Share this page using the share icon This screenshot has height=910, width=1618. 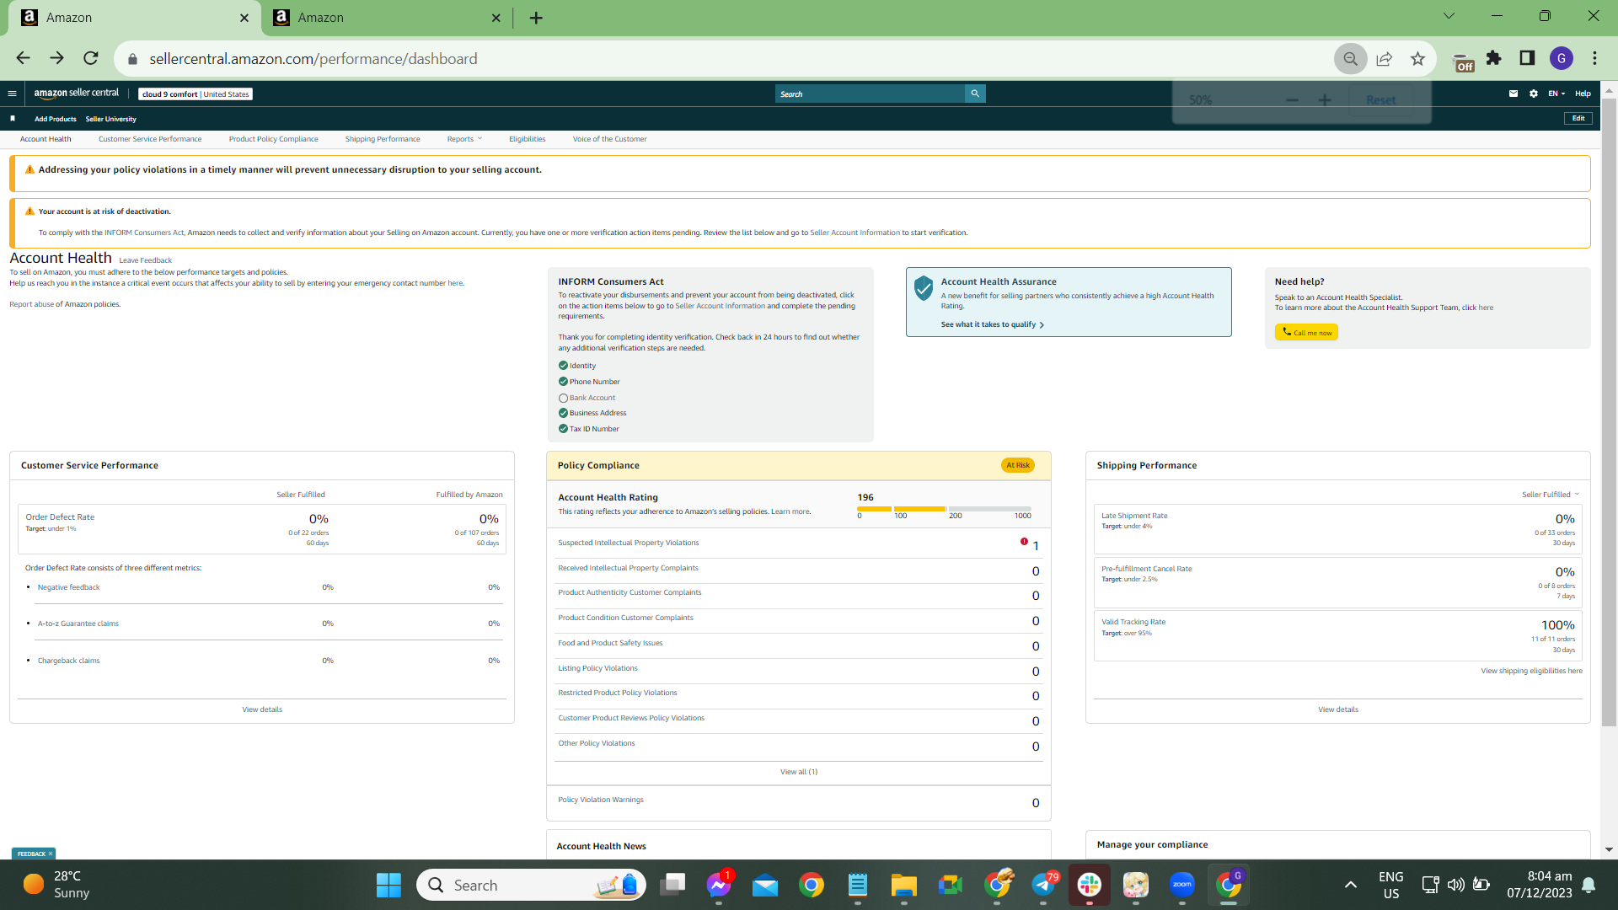click(1384, 59)
